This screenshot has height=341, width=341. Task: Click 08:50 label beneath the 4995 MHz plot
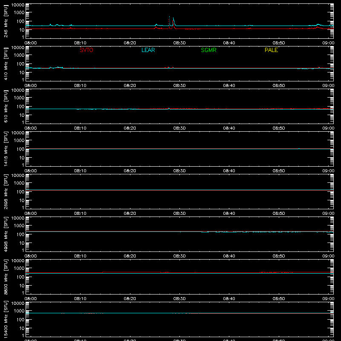pyautogui.click(x=279, y=256)
